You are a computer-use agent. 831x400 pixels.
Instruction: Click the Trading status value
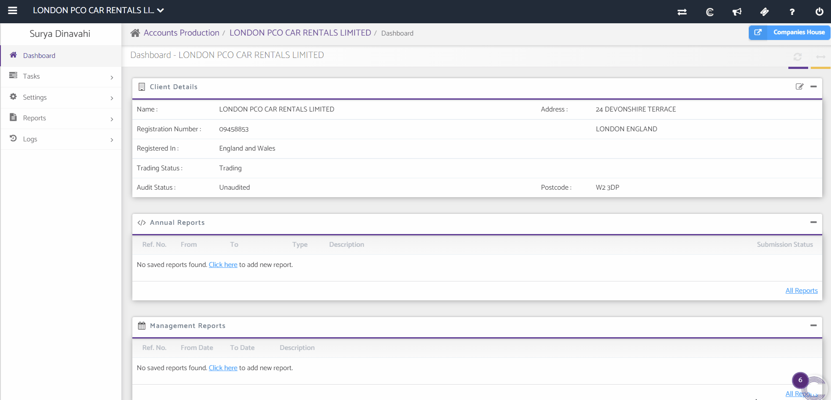tap(230, 168)
